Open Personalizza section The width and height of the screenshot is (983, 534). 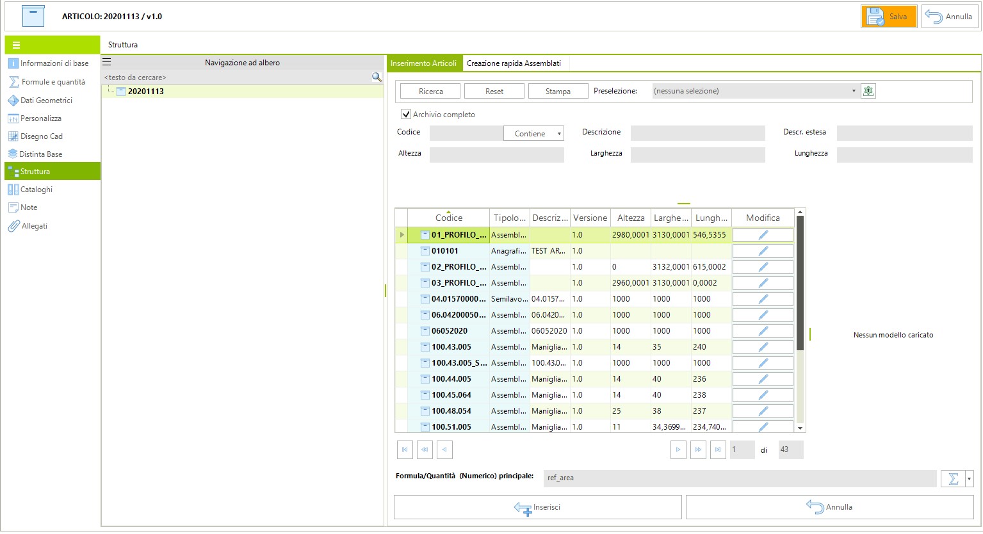click(x=53, y=118)
